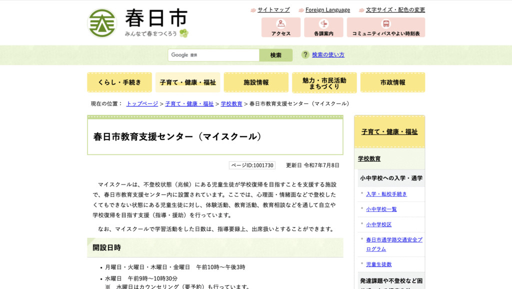Open the アクセス access icon button
This screenshot has height=289, width=512.
(281, 27)
